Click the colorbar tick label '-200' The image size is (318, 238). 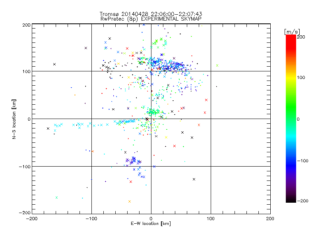(x=302, y=201)
